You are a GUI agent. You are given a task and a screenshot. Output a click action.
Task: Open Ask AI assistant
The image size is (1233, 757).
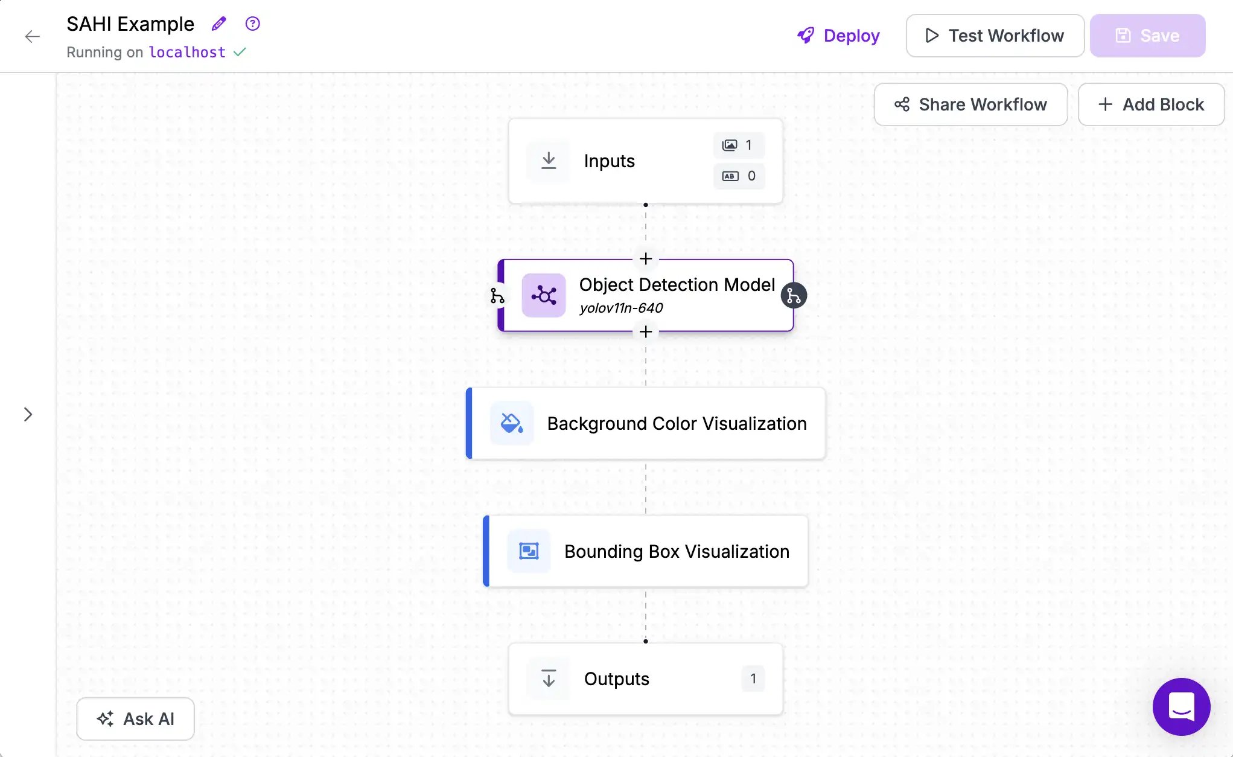click(x=135, y=719)
